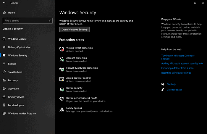The image size is (207, 134).
Task: Click the Delivery Optimization icon
Action: tap(4, 47)
